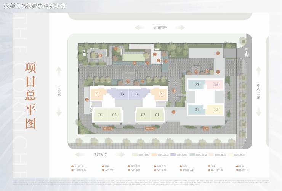
Task: Select orange marker 1 on the plan
Action: point(218,72)
